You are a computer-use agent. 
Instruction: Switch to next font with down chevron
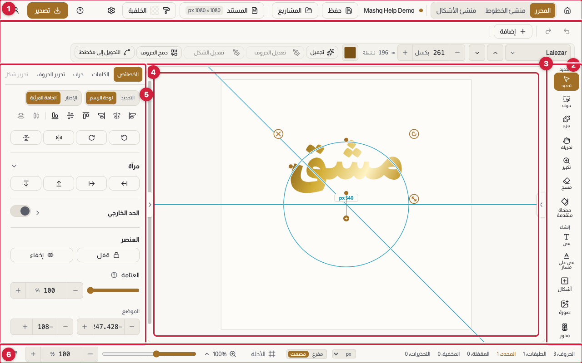pyautogui.click(x=477, y=53)
